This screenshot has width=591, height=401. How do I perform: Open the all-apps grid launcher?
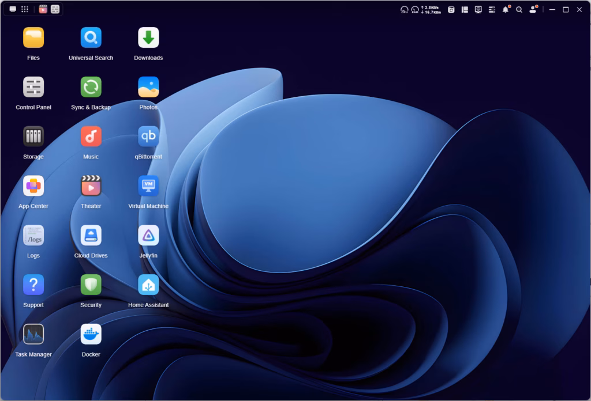[25, 9]
